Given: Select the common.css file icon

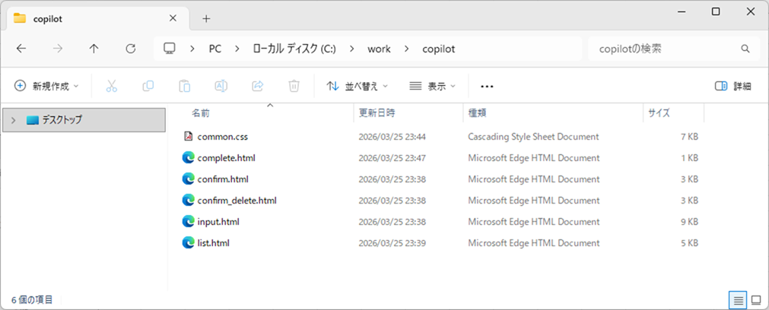Looking at the screenshot, I should (188, 137).
